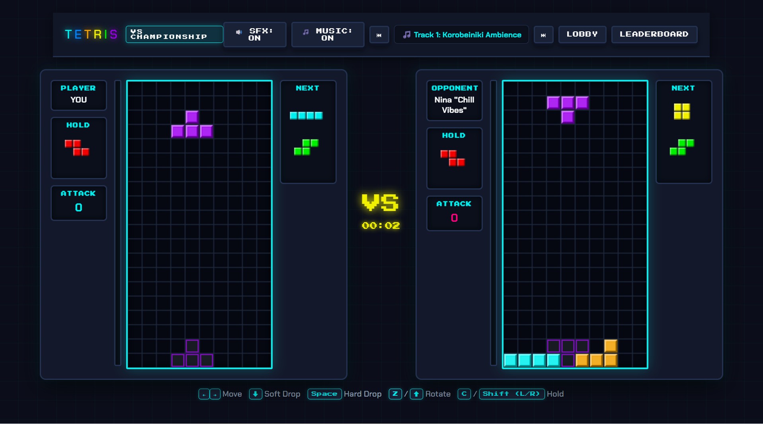763x424 pixels.
Task: Click the C Hold key hint
Action: [x=464, y=394]
